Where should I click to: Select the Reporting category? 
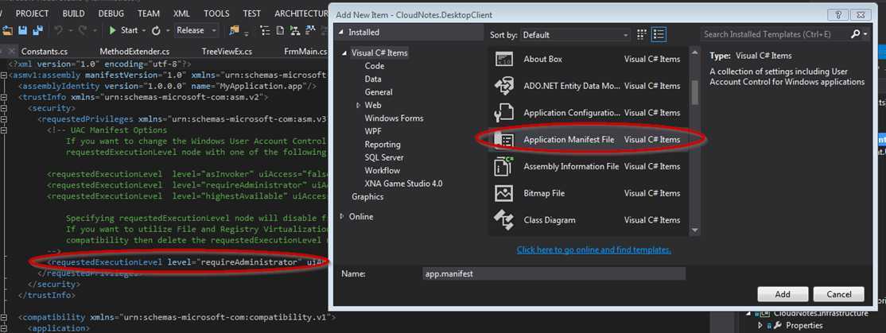[x=383, y=145]
